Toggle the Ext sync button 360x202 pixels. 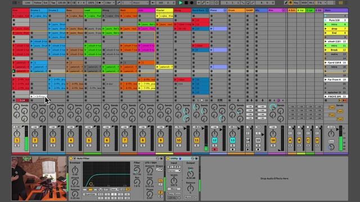coord(46,3)
